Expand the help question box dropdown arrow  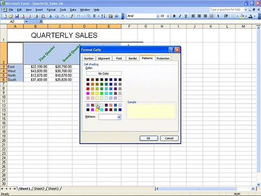[246, 10]
